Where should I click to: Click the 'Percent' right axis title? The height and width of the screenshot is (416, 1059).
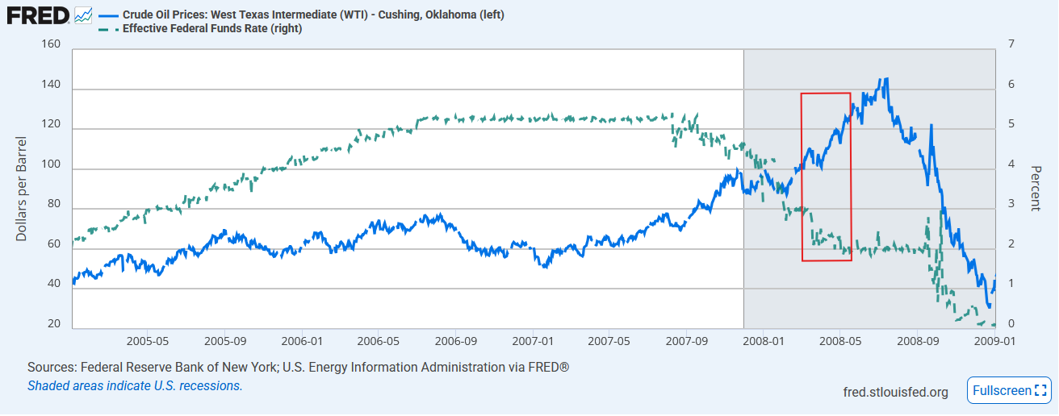(x=1036, y=189)
